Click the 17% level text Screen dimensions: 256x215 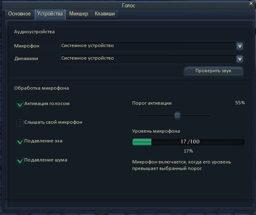pyautogui.click(x=188, y=151)
